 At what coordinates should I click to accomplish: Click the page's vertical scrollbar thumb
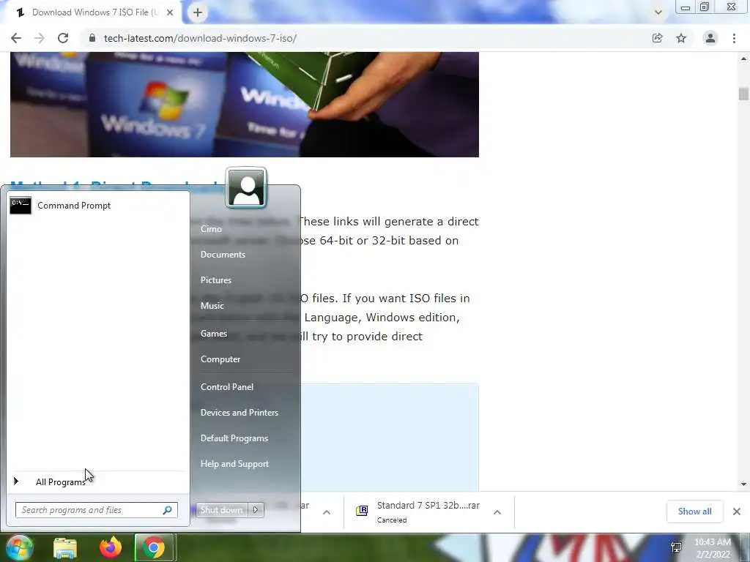coord(743,94)
